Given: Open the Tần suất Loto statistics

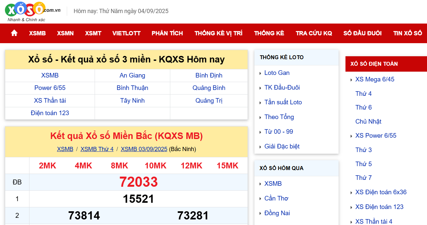Looking at the screenshot, I should [283, 102].
